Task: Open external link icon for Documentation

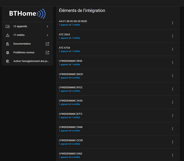Action: (48, 44)
